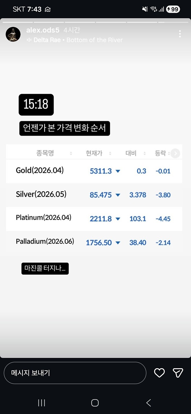Tap the 마진콜 터지나 caption sticker
Viewport: 191px width, 414px height.
[45, 268]
